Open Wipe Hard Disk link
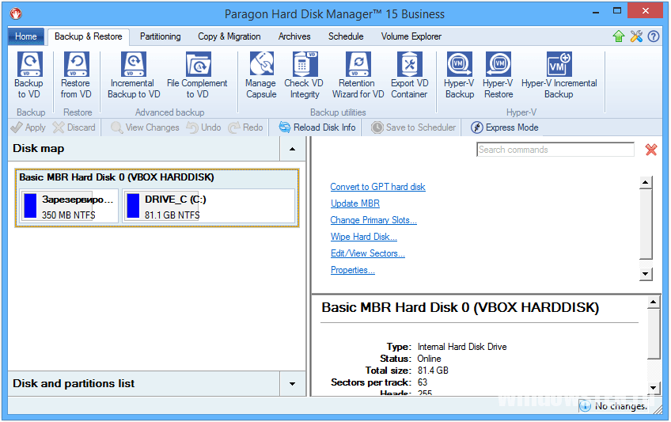Screen dimensions: 671x422 pos(363,237)
